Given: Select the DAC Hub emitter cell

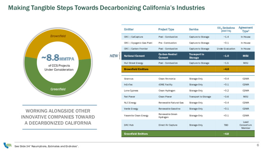Looking at the screenshot, I should [129, 125].
